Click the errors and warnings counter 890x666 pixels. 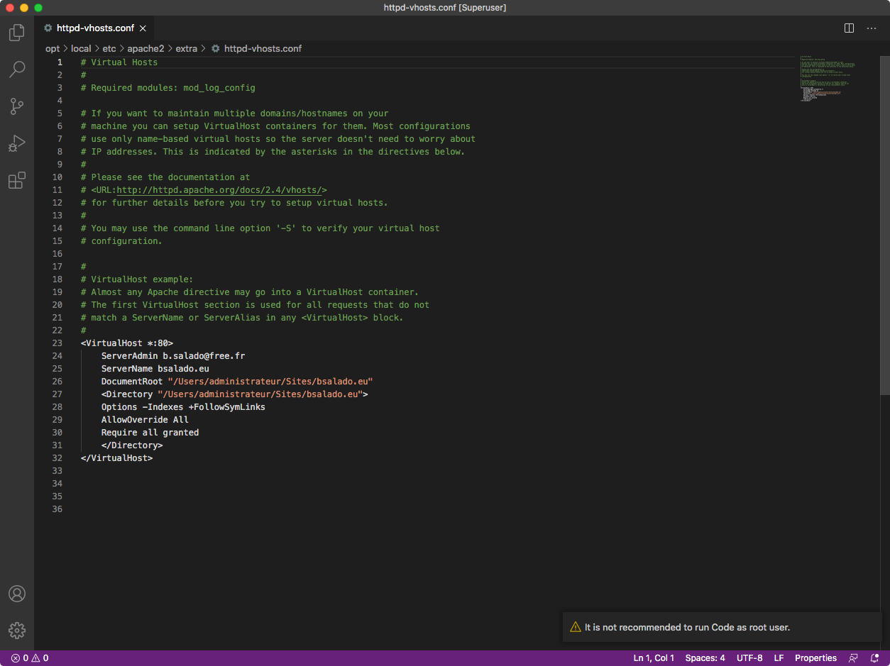30,658
